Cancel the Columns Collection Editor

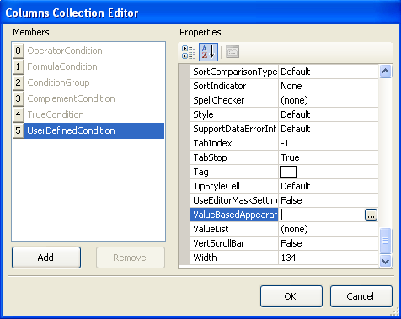tap(361, 296)
